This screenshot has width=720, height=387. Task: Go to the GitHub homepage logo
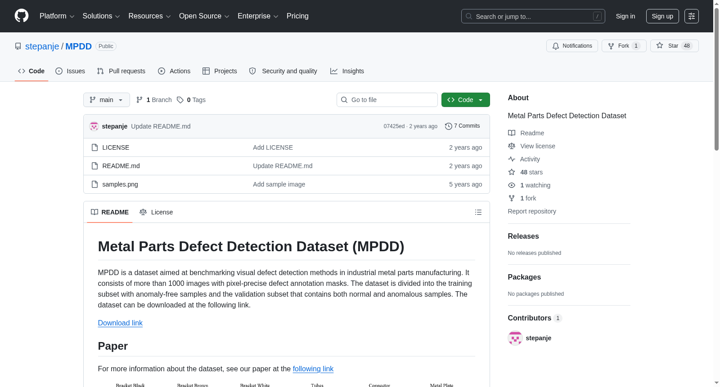coord(22,16)
